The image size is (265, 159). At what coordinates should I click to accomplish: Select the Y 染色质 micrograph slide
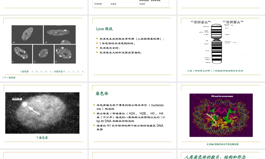(x=42, y=113)
